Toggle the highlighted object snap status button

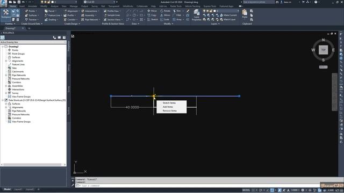[272, 190]
